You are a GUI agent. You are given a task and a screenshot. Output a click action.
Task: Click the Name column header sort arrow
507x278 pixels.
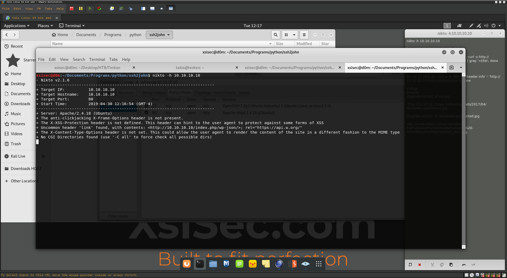[270, 44]
